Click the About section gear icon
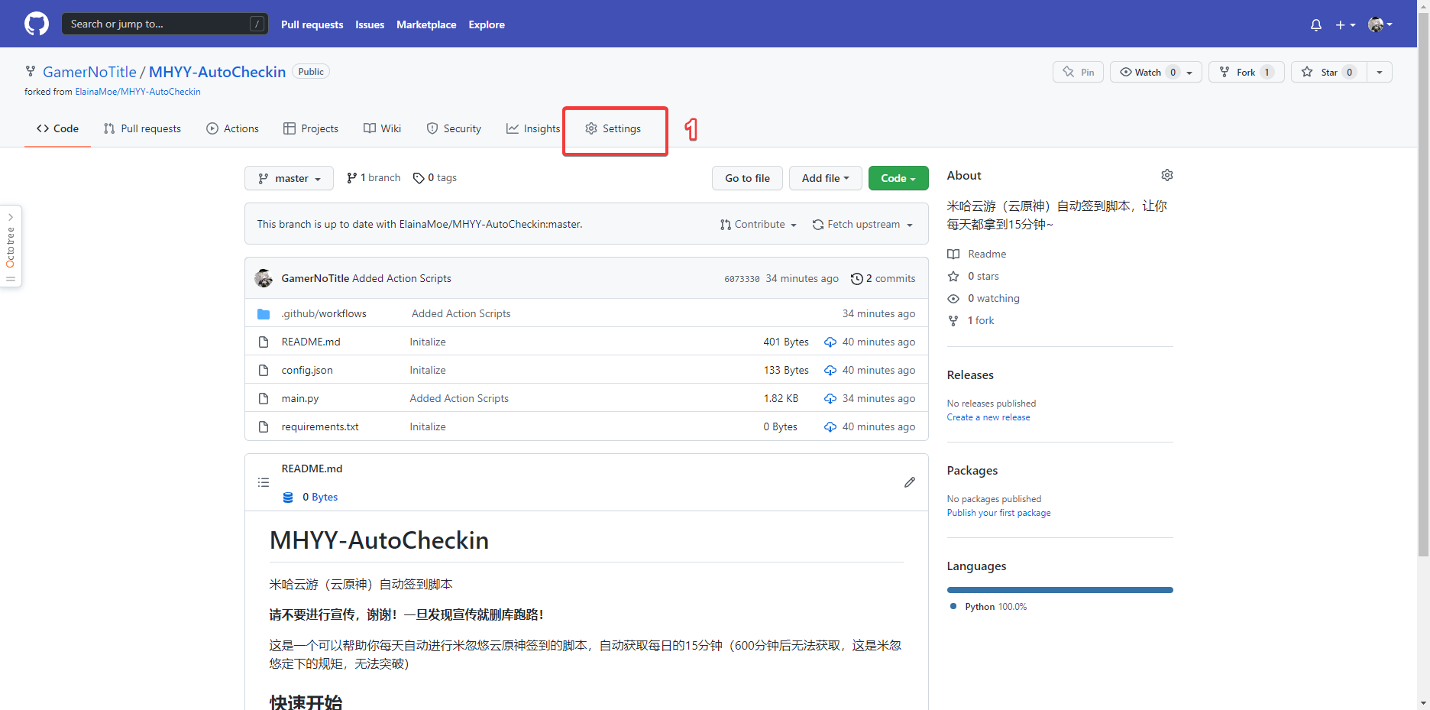Image resolution: width=1430 pixels, height=710 pixels. [1166, 175]
